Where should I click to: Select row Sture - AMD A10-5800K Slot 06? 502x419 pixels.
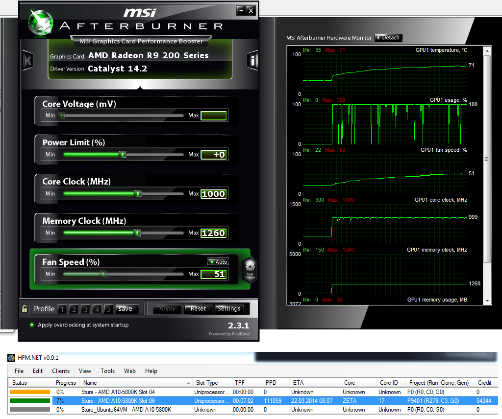(x=253, y=401)
